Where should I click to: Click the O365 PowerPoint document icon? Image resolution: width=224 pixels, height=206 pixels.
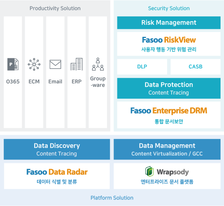[x=13, y=64]
